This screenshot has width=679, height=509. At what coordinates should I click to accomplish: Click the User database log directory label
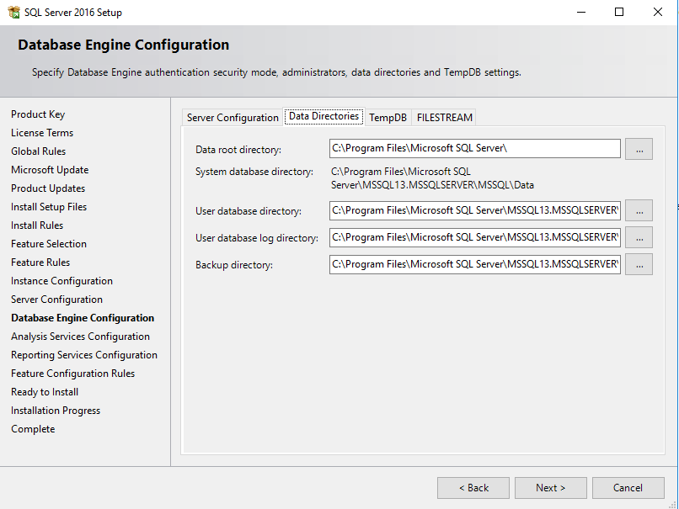tap(256, 238)
